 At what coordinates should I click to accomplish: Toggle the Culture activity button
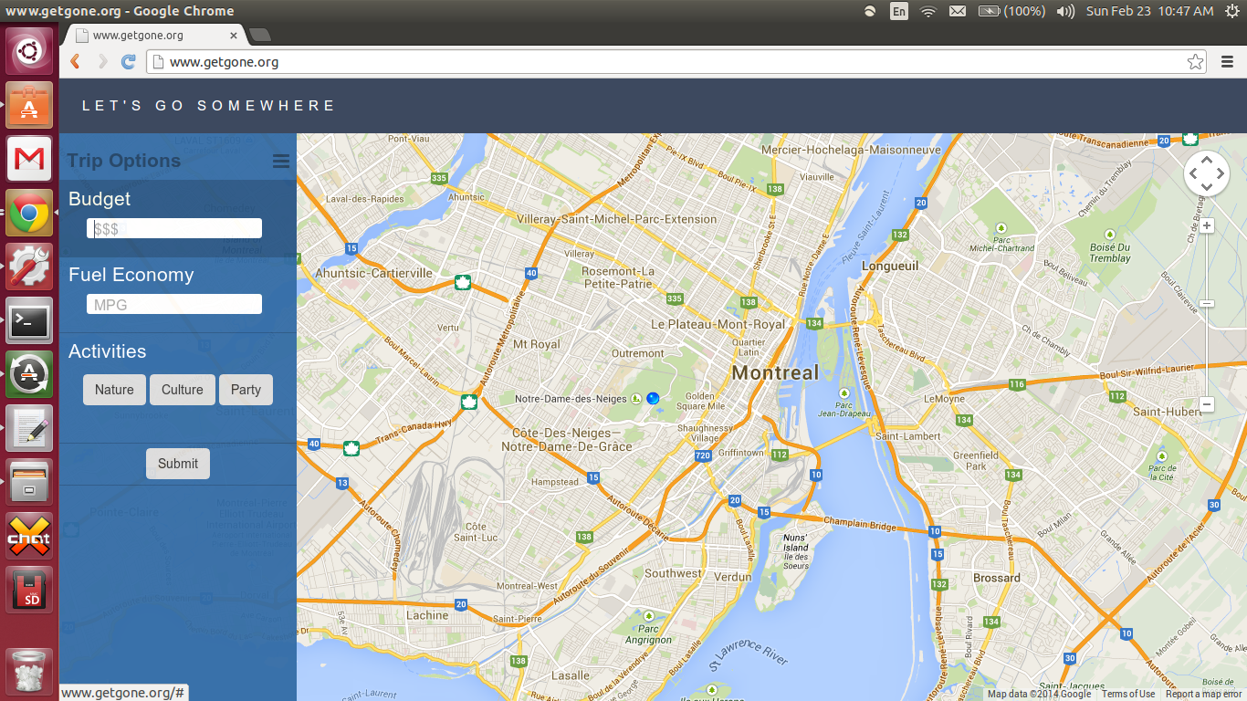pyautogui.click(x=183, y=390)
